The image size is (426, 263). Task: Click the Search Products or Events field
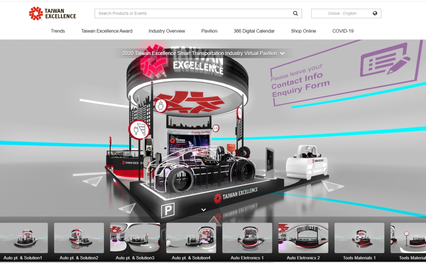pos(194,14)
